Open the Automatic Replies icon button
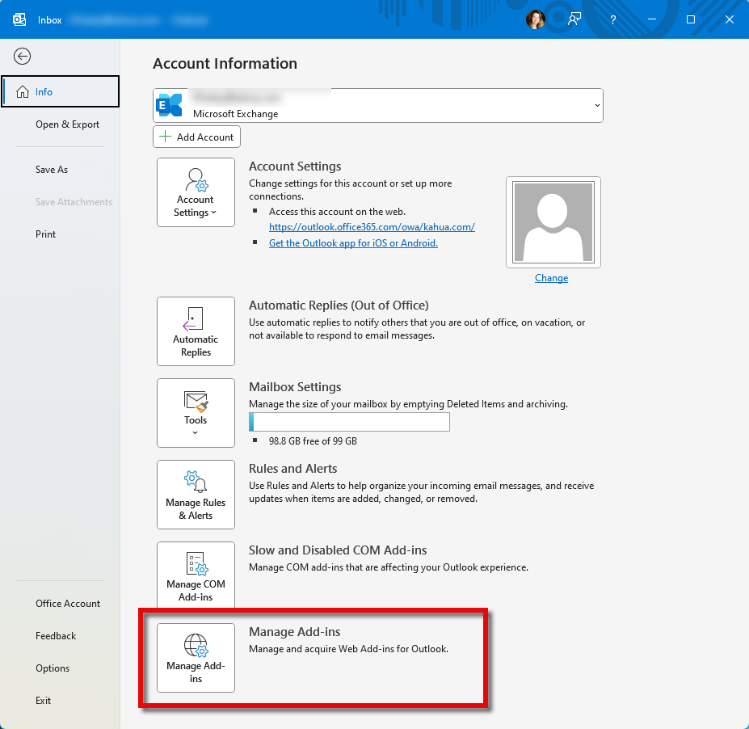This screenshot has height=729, width=749. point(196,331)
